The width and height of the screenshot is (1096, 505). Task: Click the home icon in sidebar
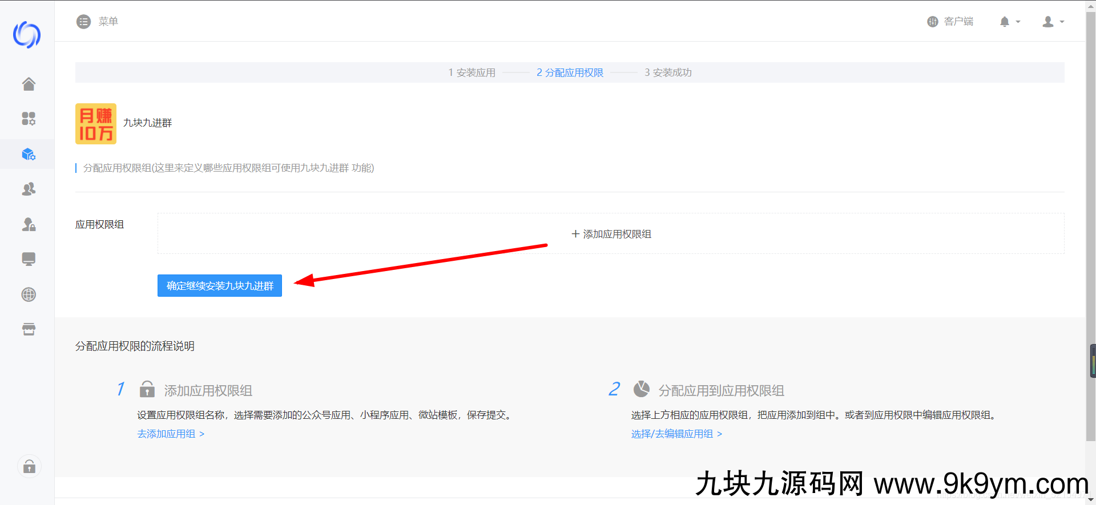tap(29, 84)
